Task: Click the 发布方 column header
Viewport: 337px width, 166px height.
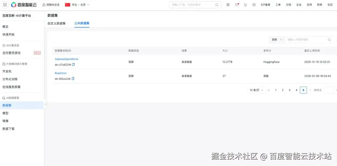Action: pos(267,51)
